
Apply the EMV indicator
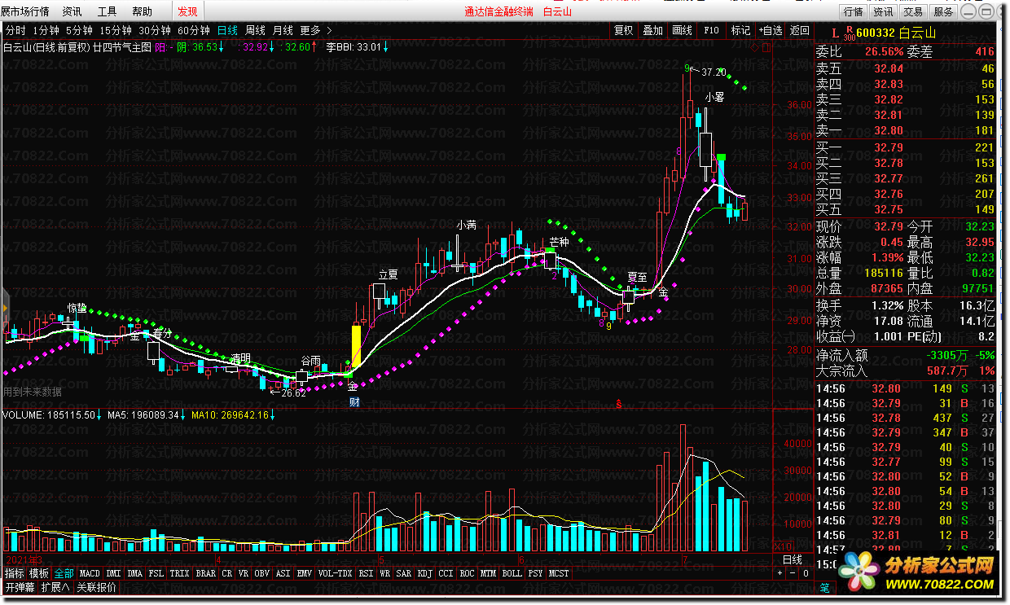pos(305,573)
